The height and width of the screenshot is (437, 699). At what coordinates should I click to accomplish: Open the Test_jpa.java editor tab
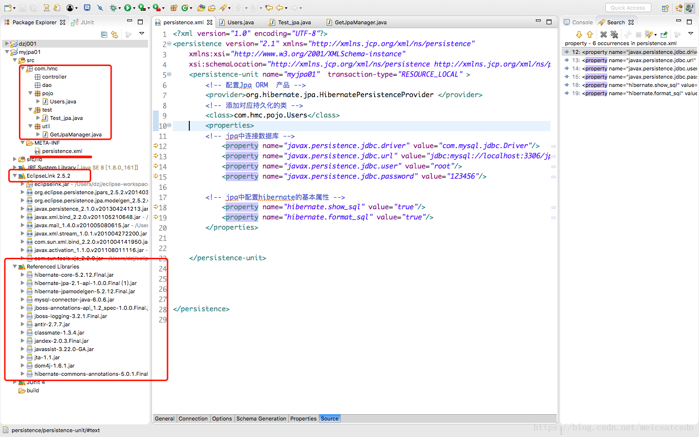(x=290, y=22)
